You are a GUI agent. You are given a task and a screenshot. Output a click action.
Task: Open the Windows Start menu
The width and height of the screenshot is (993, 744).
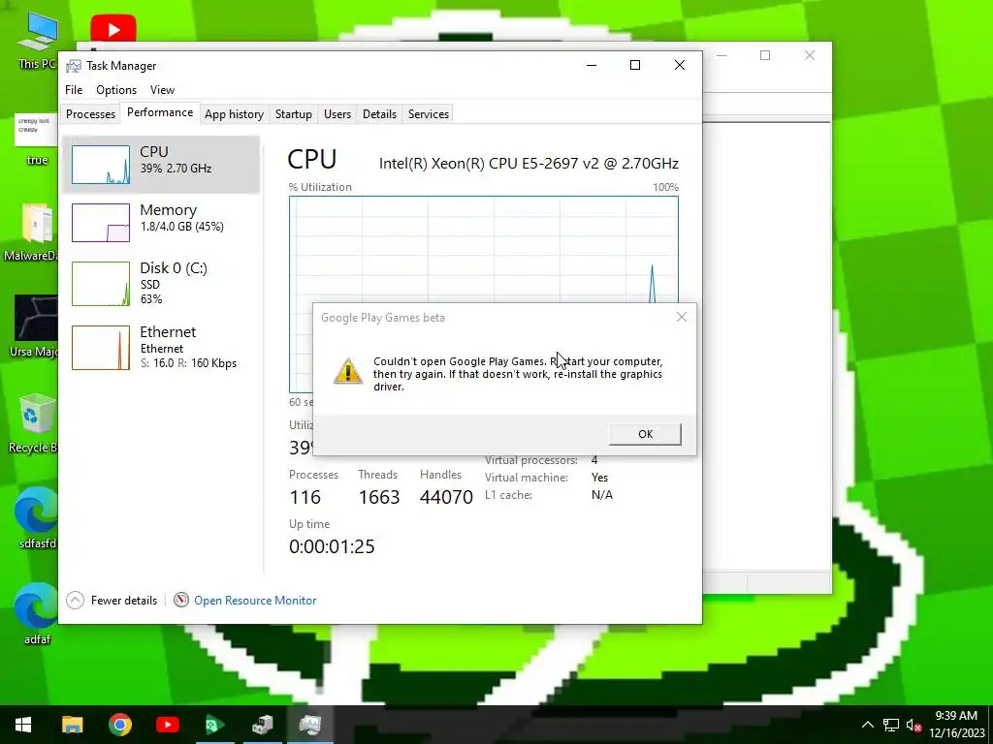pos(23,725)
